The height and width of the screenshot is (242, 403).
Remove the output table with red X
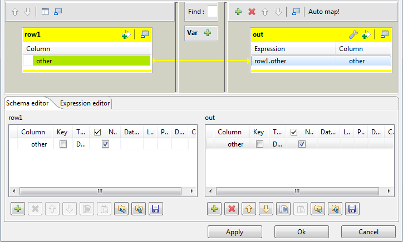252,12
